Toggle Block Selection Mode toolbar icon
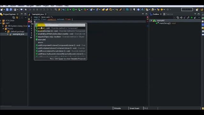 [131, 10]
